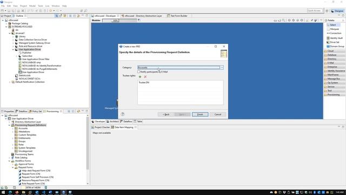
Task: Open the Test Form Builder editor tab
Action: (177, 16)
